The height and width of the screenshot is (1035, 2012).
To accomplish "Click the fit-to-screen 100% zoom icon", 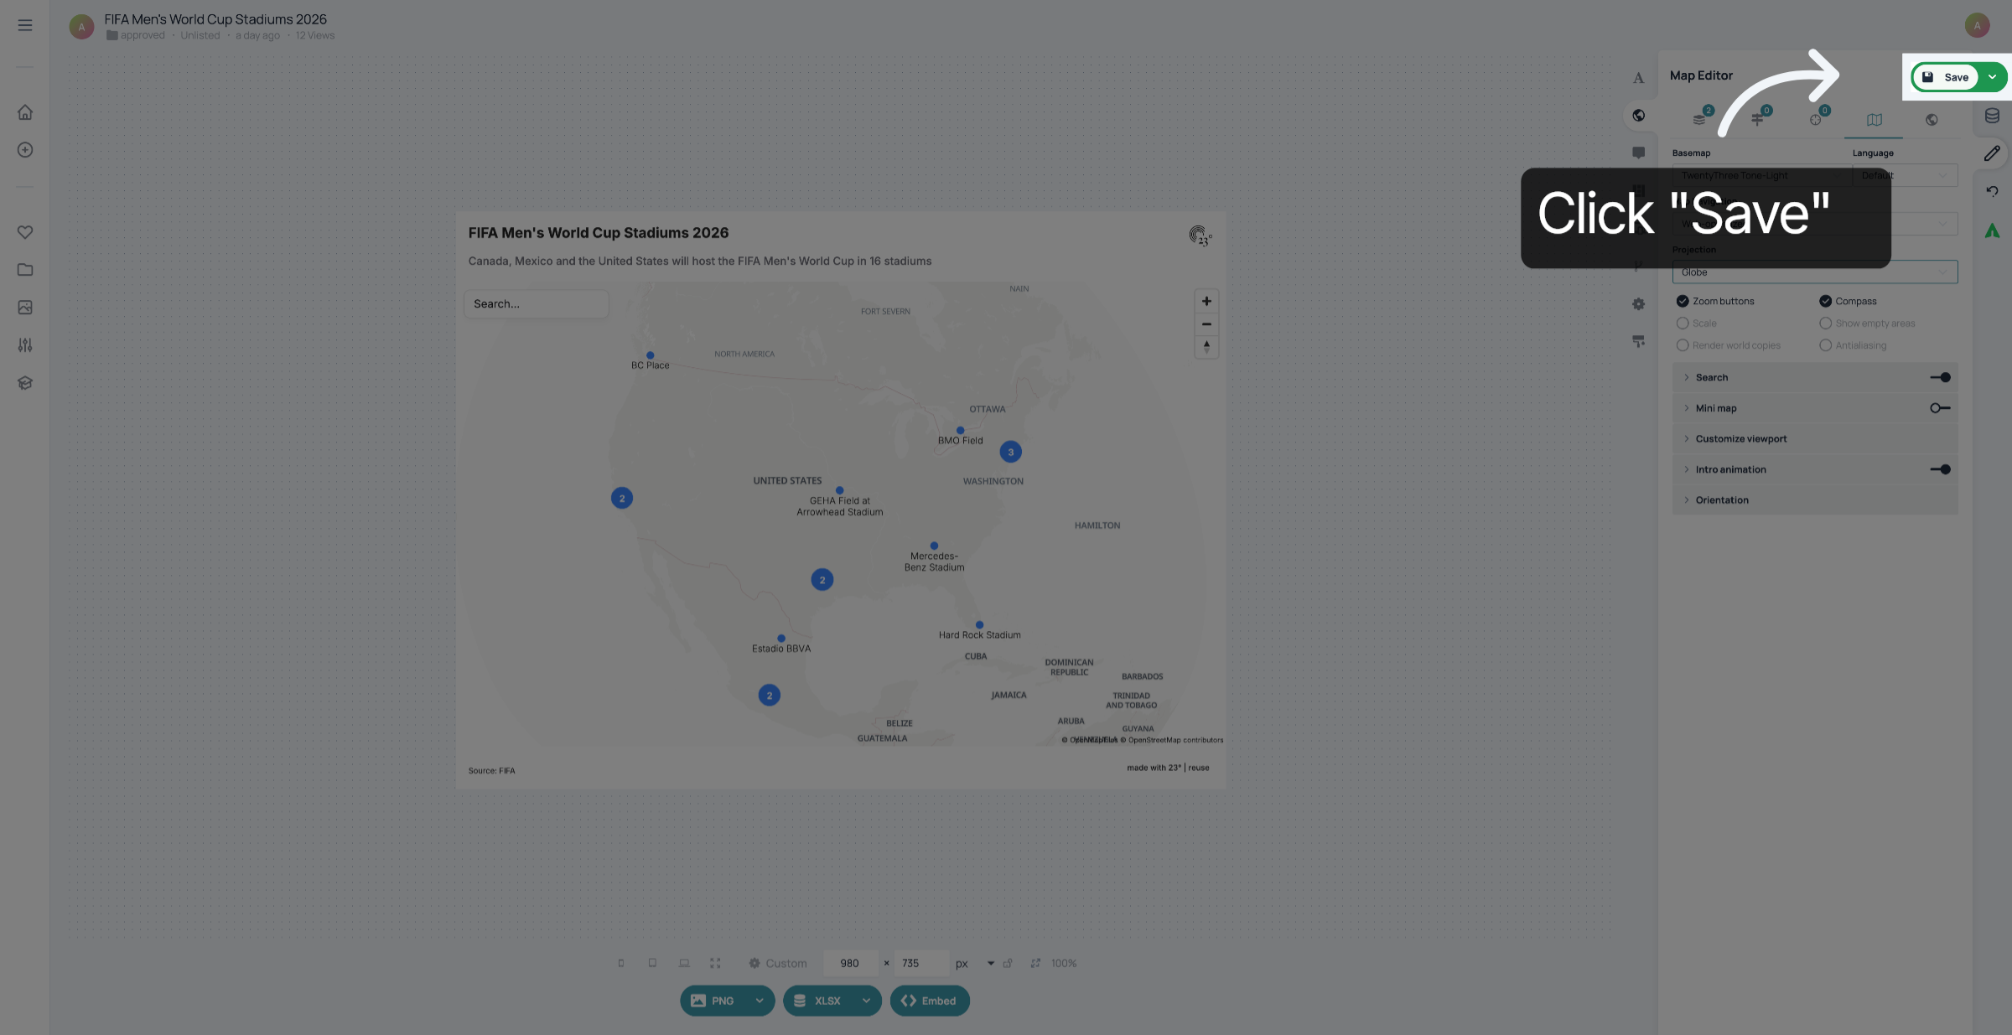I will (1035, 964).
